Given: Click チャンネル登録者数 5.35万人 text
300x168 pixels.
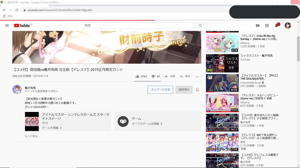Looking at the screenshot, I should pyautogui.click(x=41, y=91).
